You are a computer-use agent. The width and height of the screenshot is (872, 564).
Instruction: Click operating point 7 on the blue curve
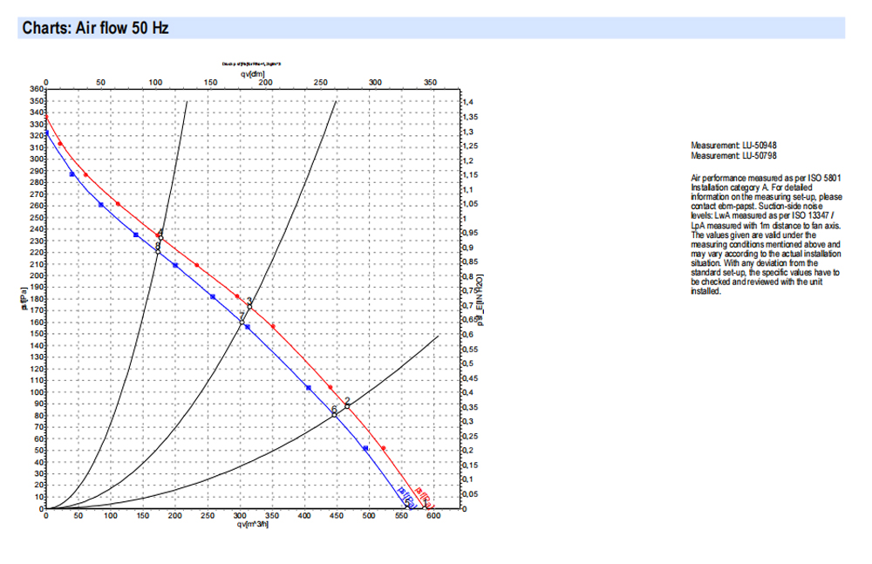242,322
